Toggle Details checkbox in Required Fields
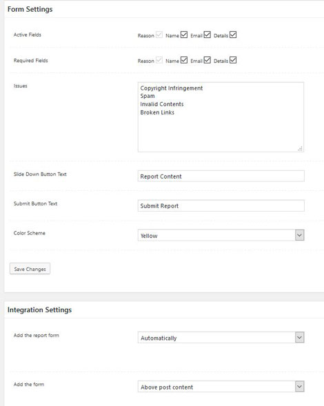The image size is (324, 406). tap(233, 60)
